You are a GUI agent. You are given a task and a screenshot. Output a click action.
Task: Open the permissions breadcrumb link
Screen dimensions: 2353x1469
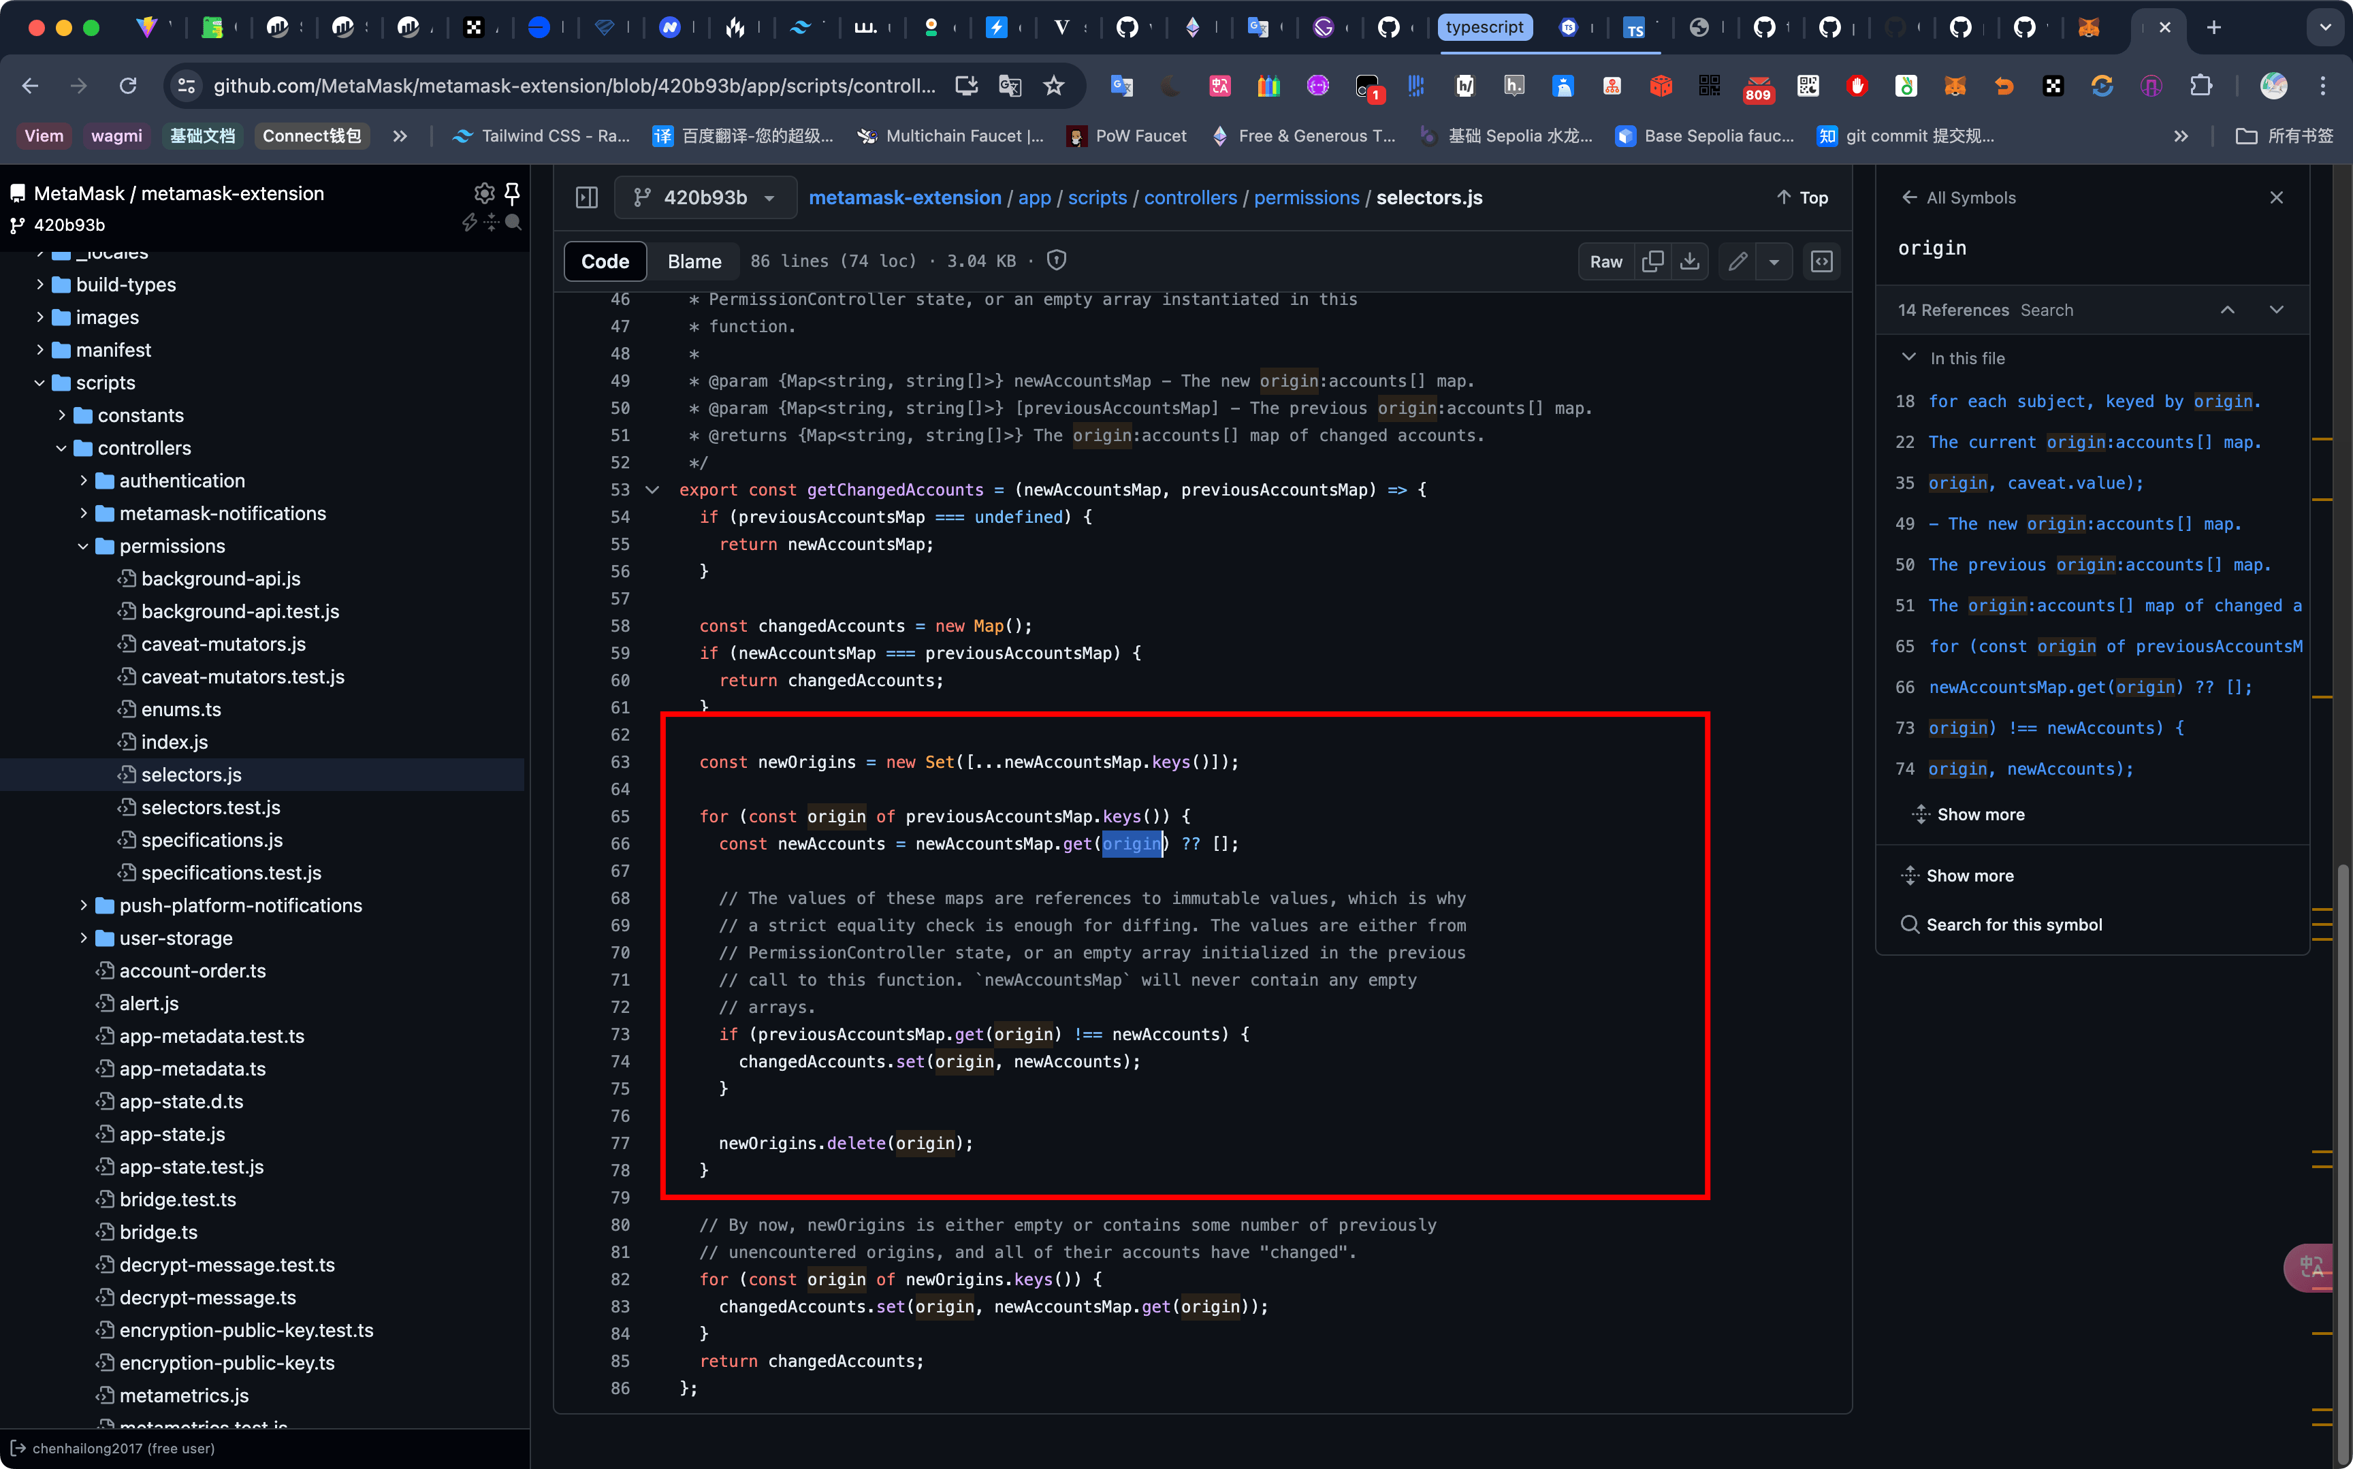click(1307, 197)
